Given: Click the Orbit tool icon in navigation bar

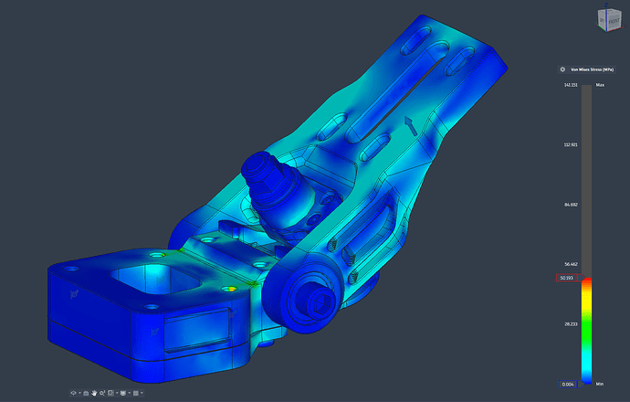Looking at the screenshot, I should pos(73,393).
